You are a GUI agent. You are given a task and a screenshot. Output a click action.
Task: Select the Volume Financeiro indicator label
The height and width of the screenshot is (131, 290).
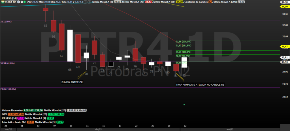[12, 110]
